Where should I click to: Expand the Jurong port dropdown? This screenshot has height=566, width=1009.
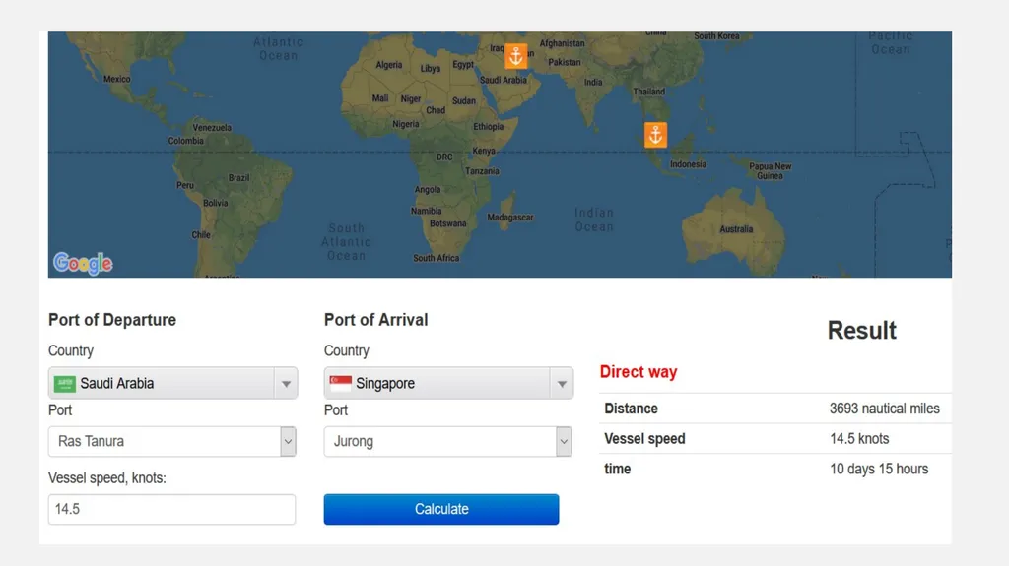(564, 442)
